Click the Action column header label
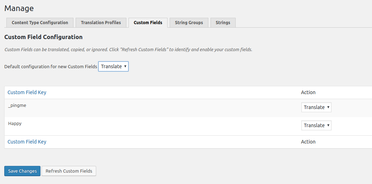The width and height of the screenshot is (372, 184). tap(308, 92)
